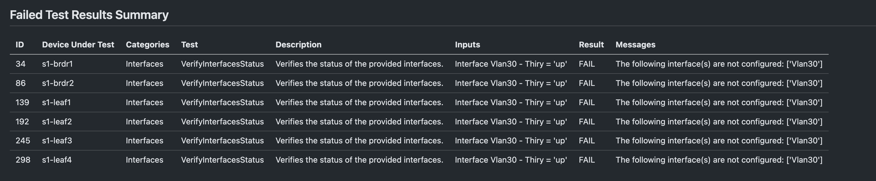The height and width of the screenshot is (181, 876).
Task: Click VerifyInterfacesStatus in the s1-leaf2 row
Action: [222, 122]
